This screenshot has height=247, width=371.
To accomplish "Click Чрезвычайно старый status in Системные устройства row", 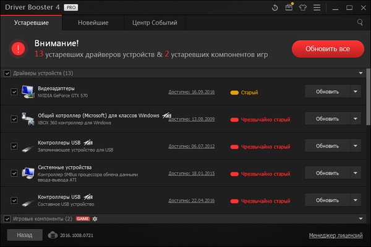I will click(265, 174).
